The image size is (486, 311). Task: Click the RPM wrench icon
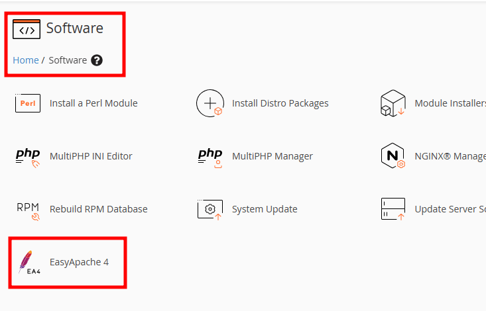click(x=28, y=211)
